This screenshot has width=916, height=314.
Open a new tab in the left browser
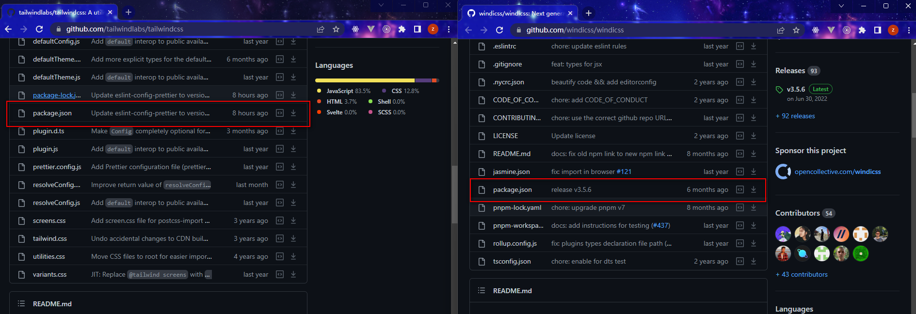(x=129, y=12)
